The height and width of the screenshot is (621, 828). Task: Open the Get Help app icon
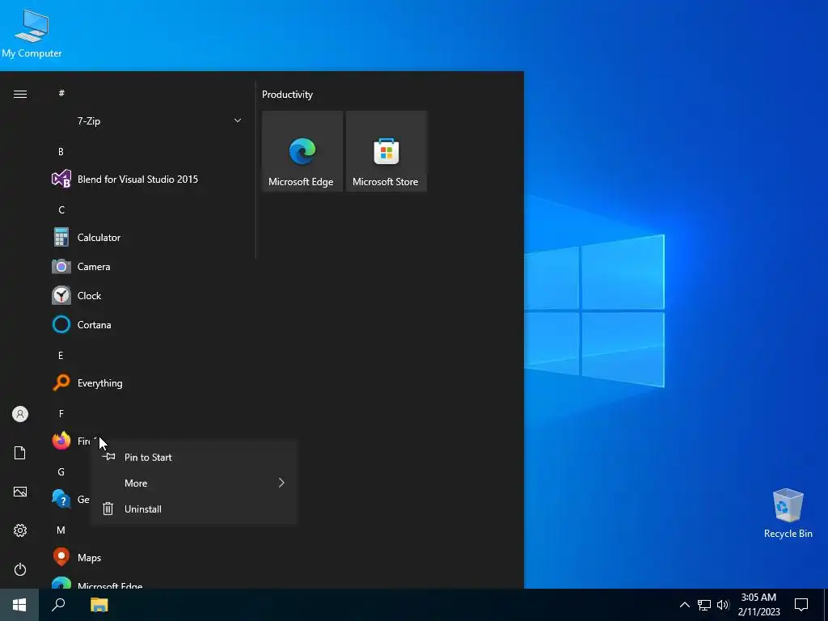click(x=61, y=498)
